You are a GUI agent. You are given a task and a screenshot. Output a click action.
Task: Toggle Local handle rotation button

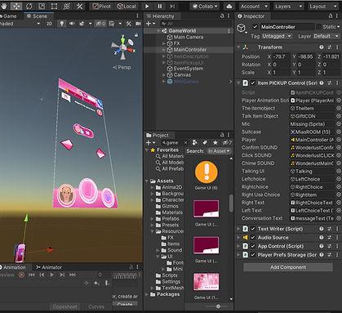(x=127, y=6)
